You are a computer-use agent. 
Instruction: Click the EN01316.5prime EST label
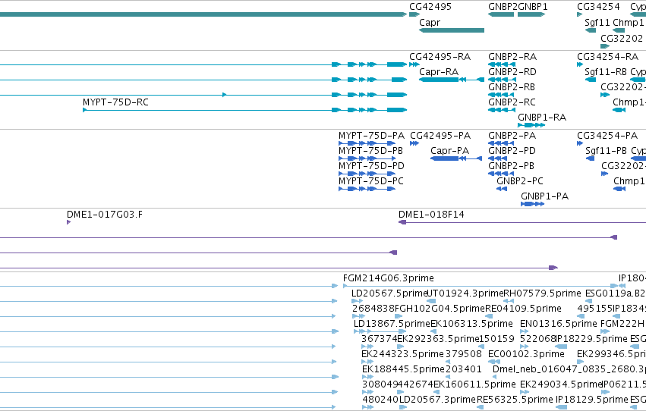[x=558, y=323]
